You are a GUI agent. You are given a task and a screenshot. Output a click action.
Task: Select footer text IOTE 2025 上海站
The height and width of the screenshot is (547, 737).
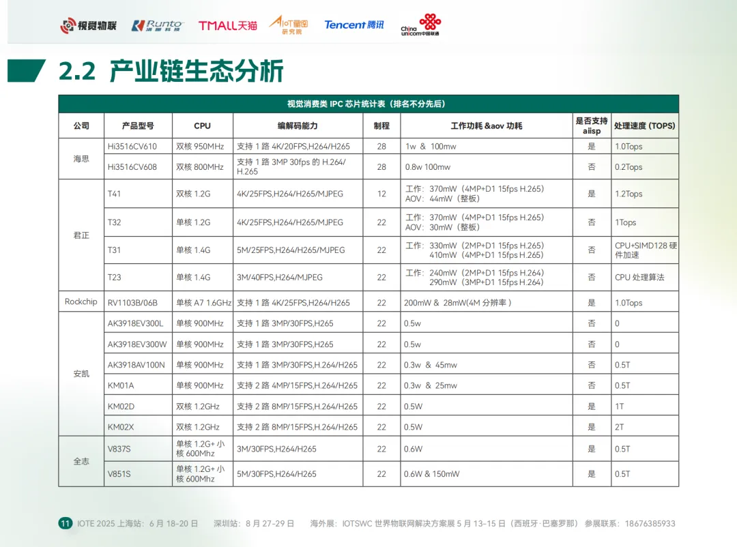pos(111,524)
